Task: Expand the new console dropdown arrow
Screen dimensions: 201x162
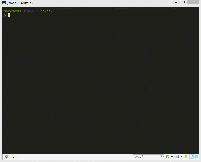Action: pyautogui.click(x=172, y=157)
